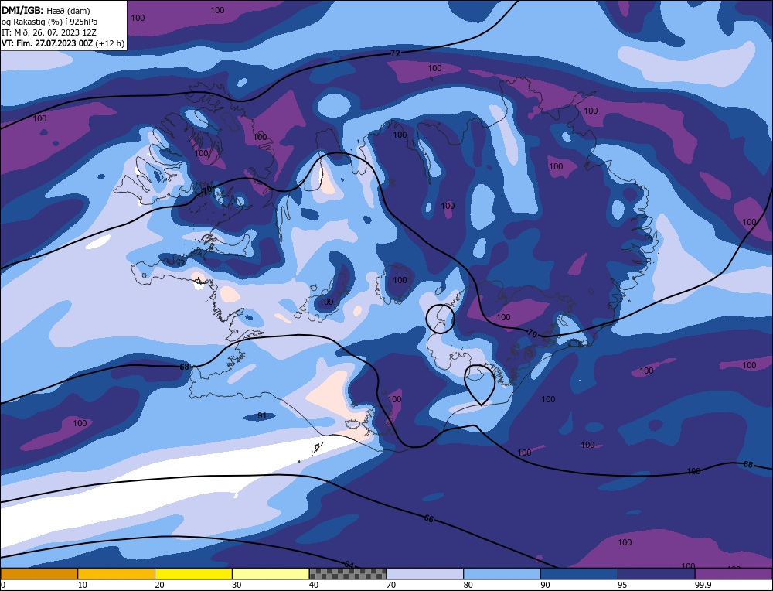Click the '70' contour label over the Westfjords
The width and height of the screenshot is (773, 591).
207,189
